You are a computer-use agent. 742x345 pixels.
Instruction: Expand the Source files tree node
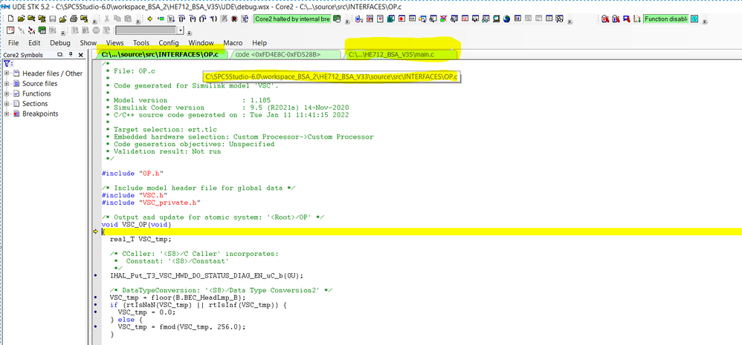7,84
